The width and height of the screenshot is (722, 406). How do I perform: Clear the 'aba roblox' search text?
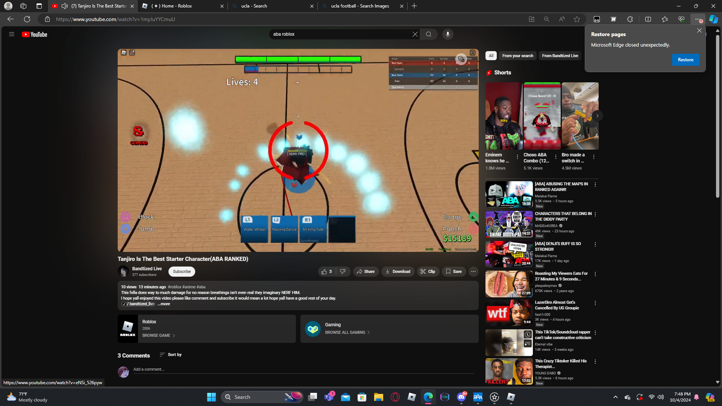coord(415,34)
